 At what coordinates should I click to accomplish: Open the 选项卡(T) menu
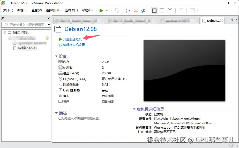click(71, 10)
